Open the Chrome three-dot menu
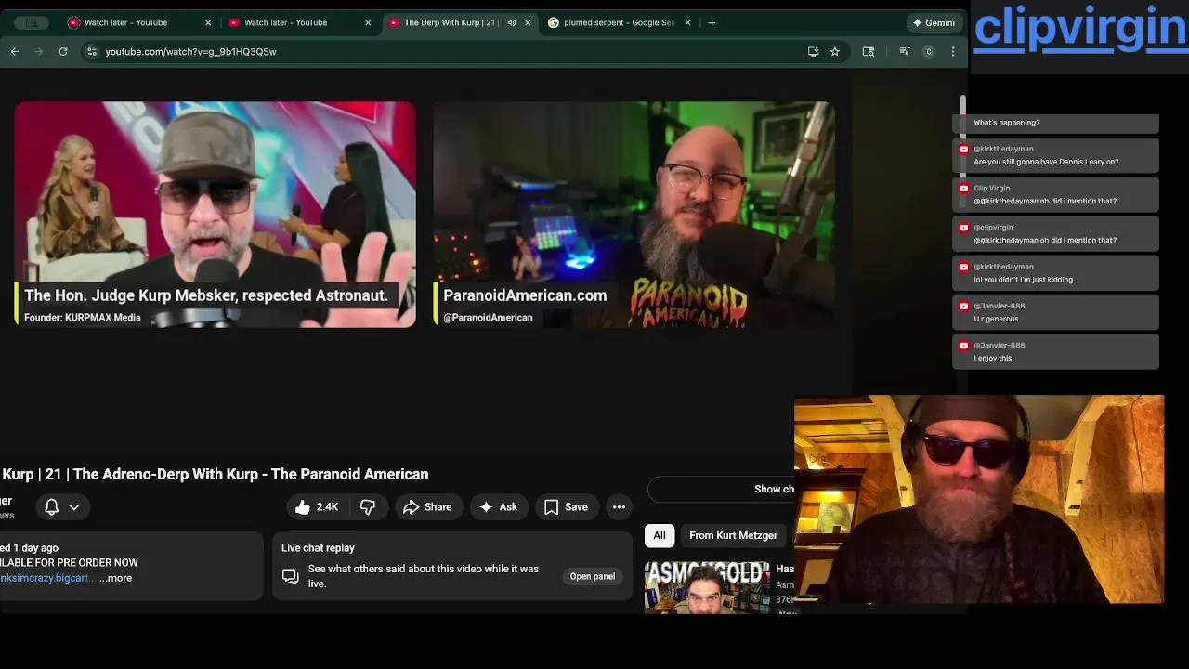1189x669 pixels. 953,52
